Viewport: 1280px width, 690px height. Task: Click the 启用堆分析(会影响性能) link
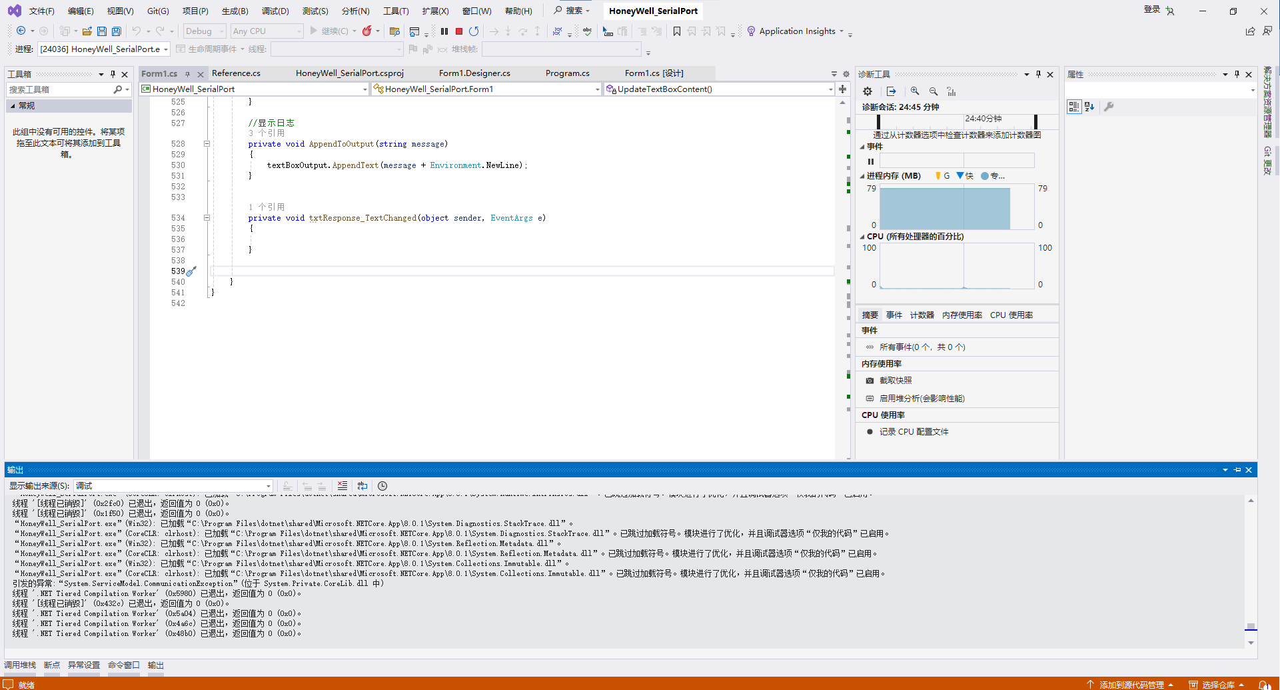pyautogui.click(x=922, y=399)
